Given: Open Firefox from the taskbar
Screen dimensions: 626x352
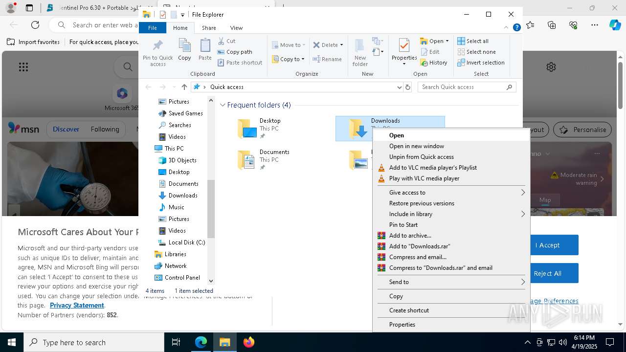Looking at the screenshot, I should pyautogui.click(x=249, y=342).
